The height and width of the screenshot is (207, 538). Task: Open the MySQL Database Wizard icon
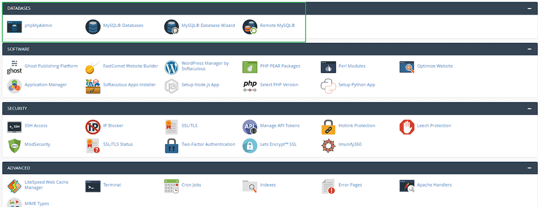[x=172, y=26]
